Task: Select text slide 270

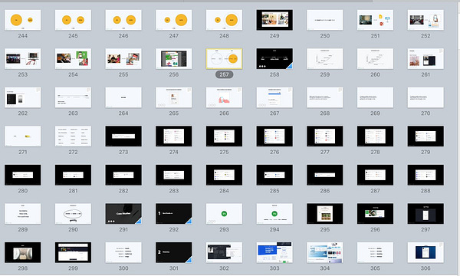Action: click(426, 97)
